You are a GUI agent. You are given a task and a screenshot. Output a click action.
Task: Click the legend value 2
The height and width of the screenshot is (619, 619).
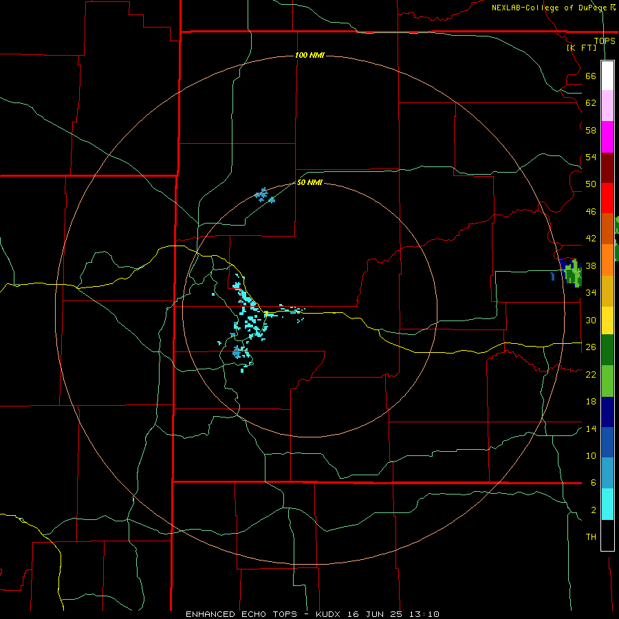tap(594, 510)
